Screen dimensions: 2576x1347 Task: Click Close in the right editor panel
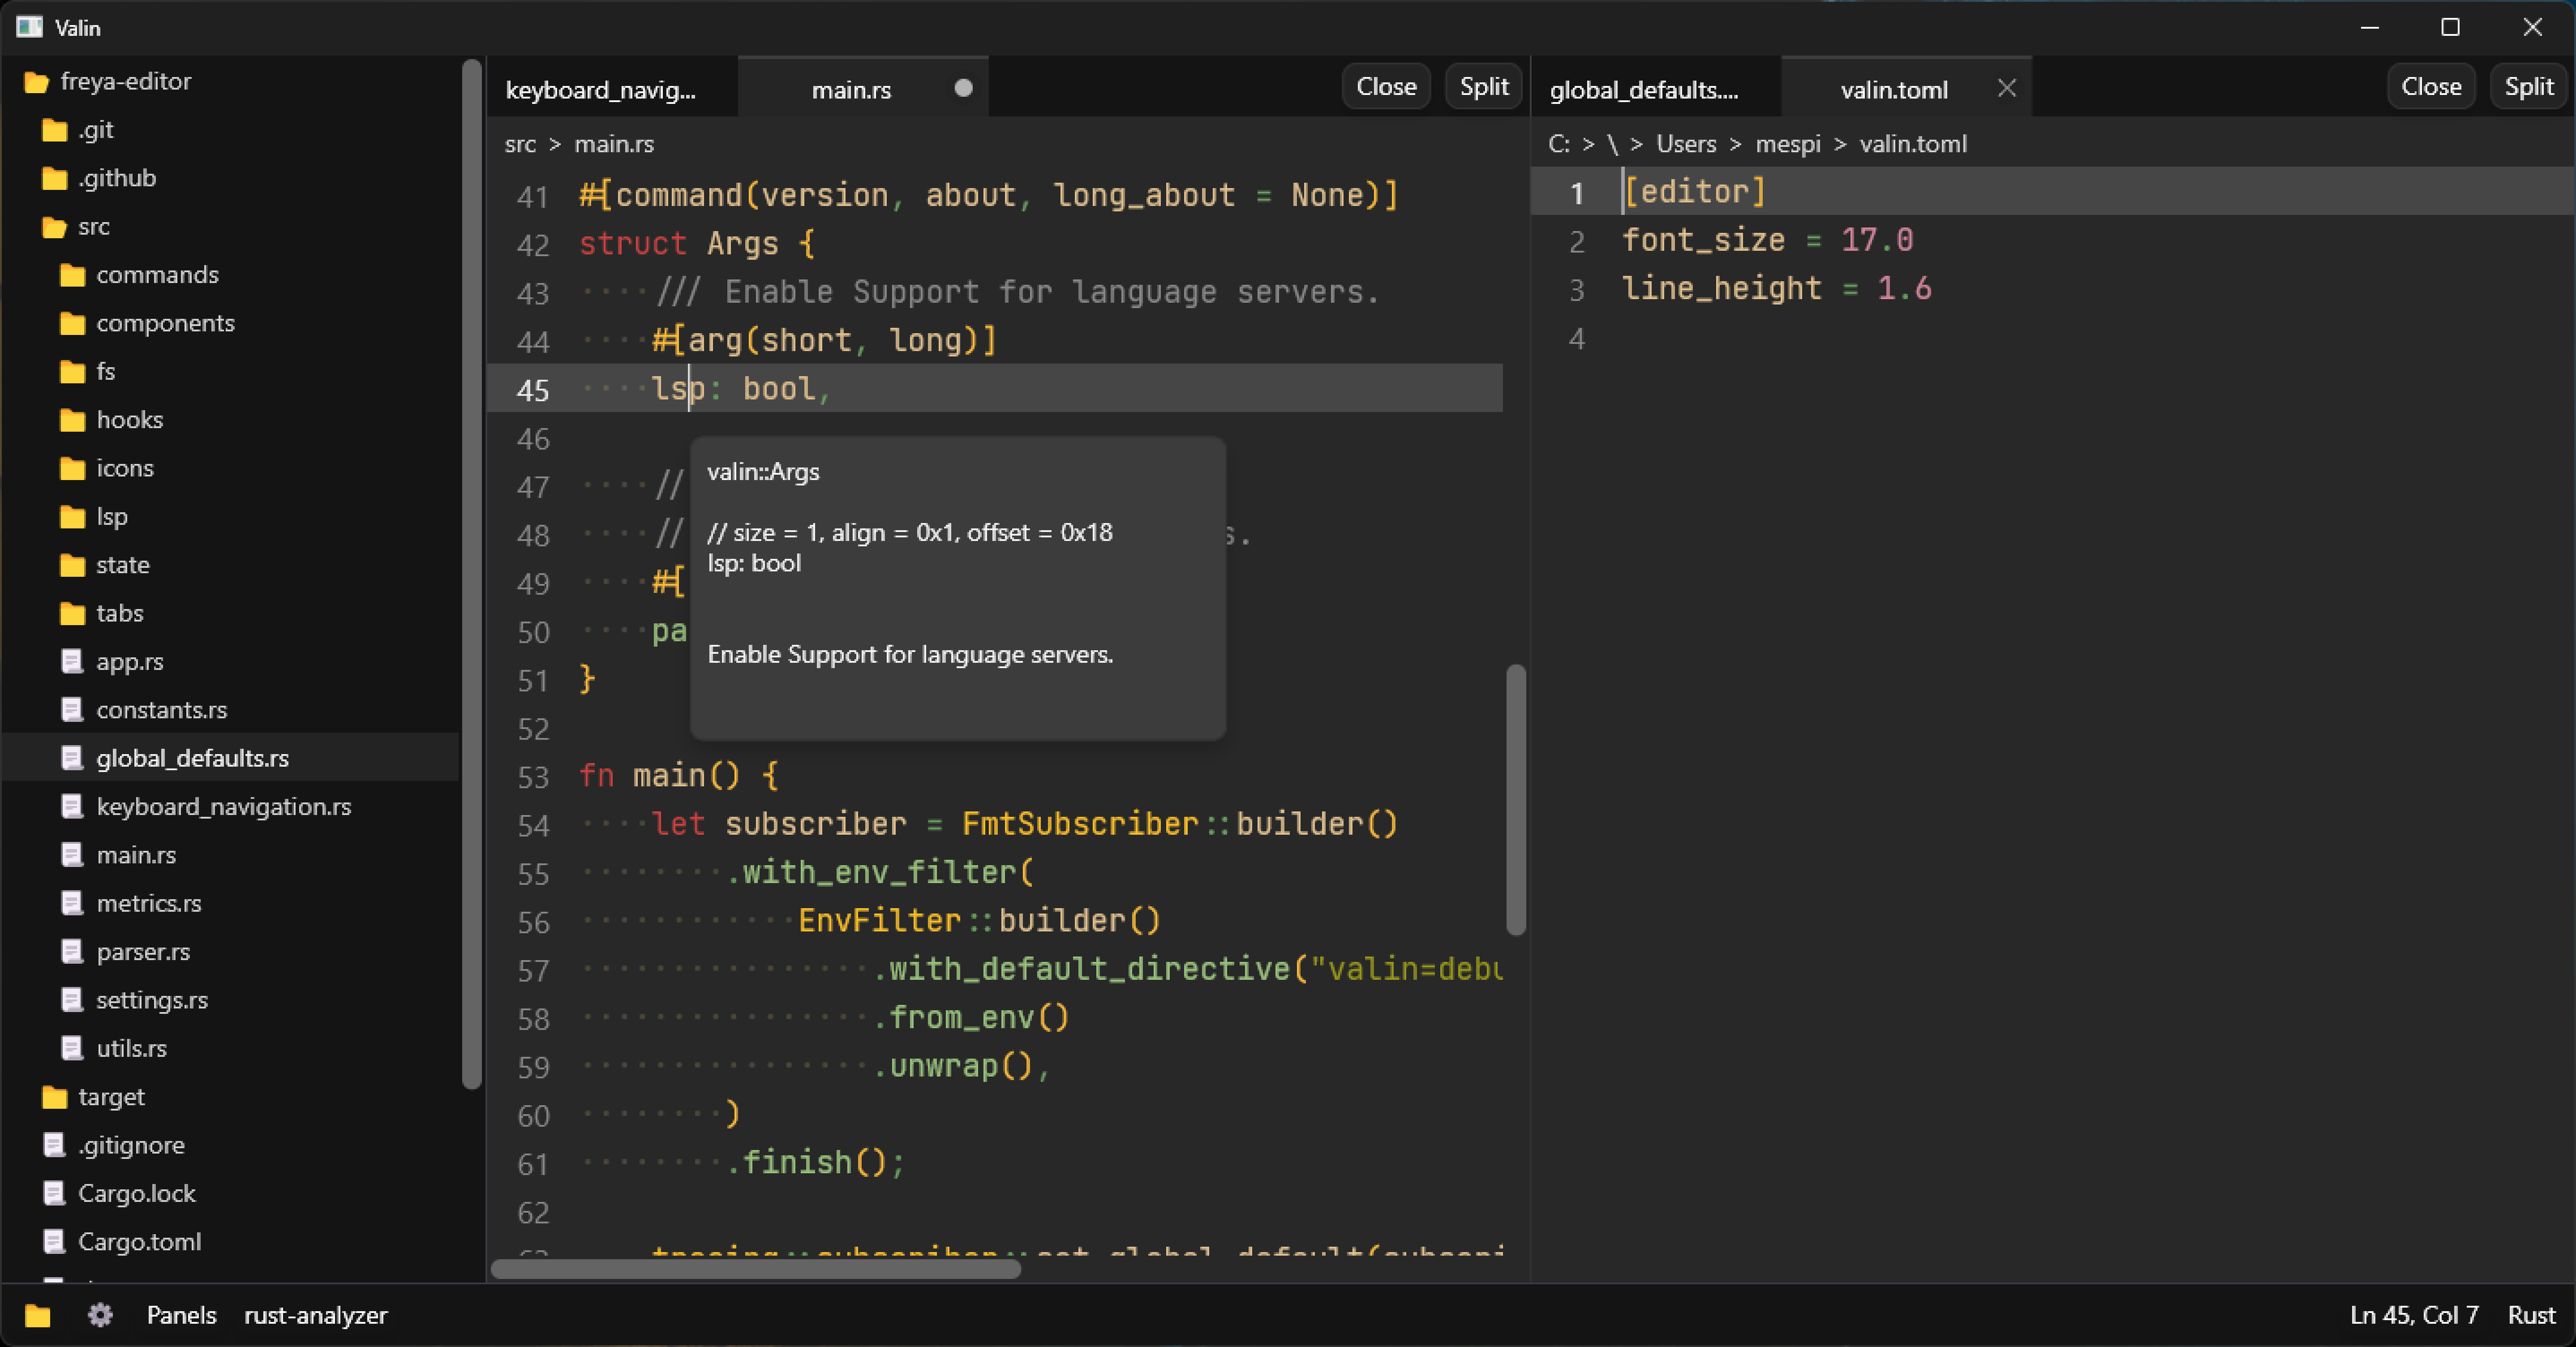(x=2430, y=87)
